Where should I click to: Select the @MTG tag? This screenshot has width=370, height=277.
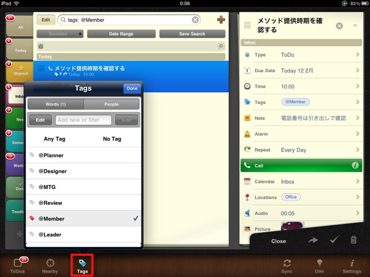[83, 187]
